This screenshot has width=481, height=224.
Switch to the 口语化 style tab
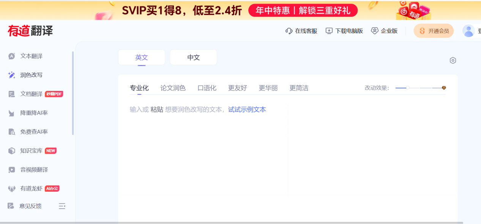click(207, 88)
